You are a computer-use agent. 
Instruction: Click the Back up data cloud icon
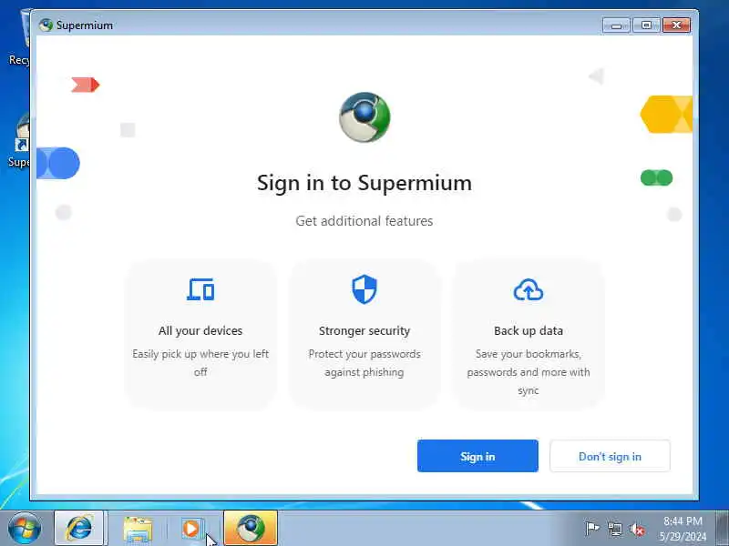(529, 289)
